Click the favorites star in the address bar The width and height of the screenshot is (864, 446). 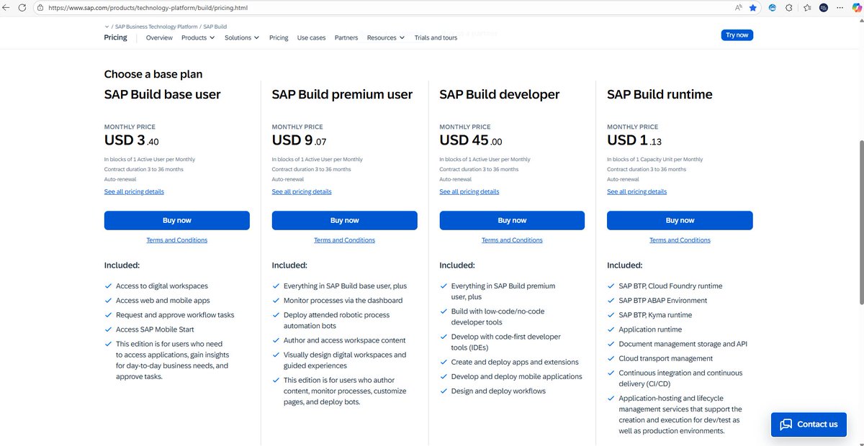pos(753,8)
